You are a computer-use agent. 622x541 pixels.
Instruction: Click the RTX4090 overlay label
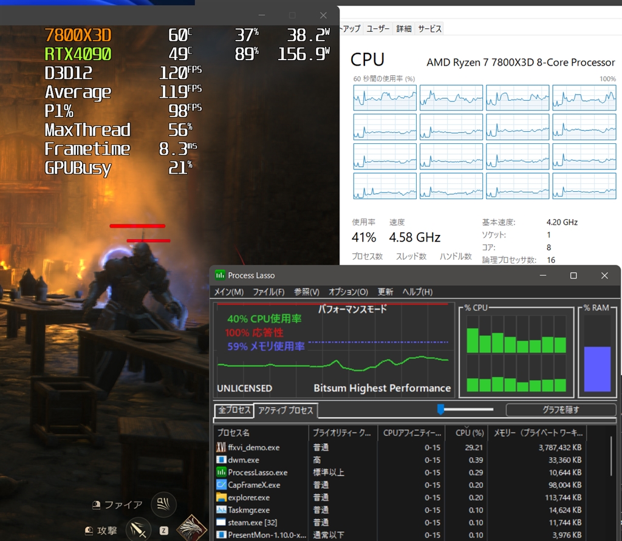click(78, 54)
